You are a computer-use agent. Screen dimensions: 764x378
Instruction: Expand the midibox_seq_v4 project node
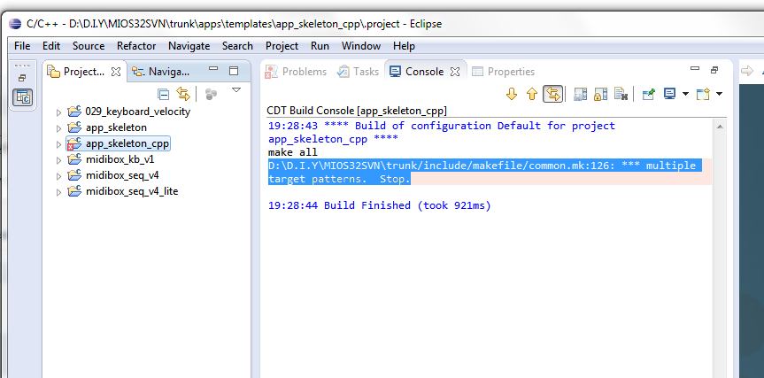pyautogui.click(x=59, y=176)
